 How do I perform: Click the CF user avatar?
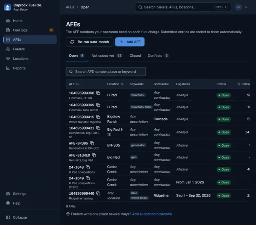tap(238, 7)
